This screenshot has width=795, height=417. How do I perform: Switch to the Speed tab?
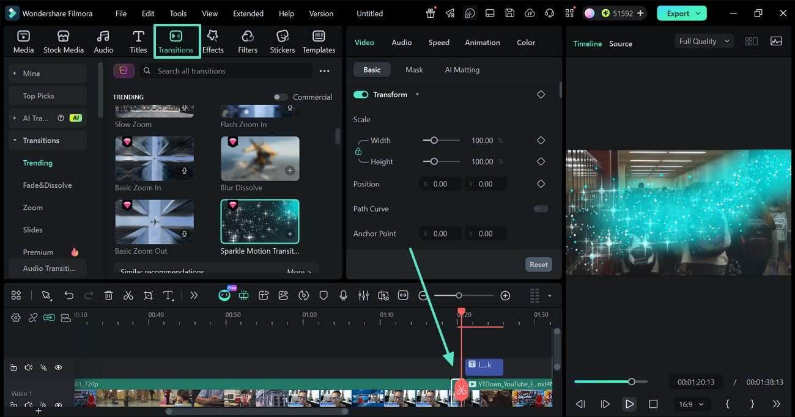click(438, 42)
